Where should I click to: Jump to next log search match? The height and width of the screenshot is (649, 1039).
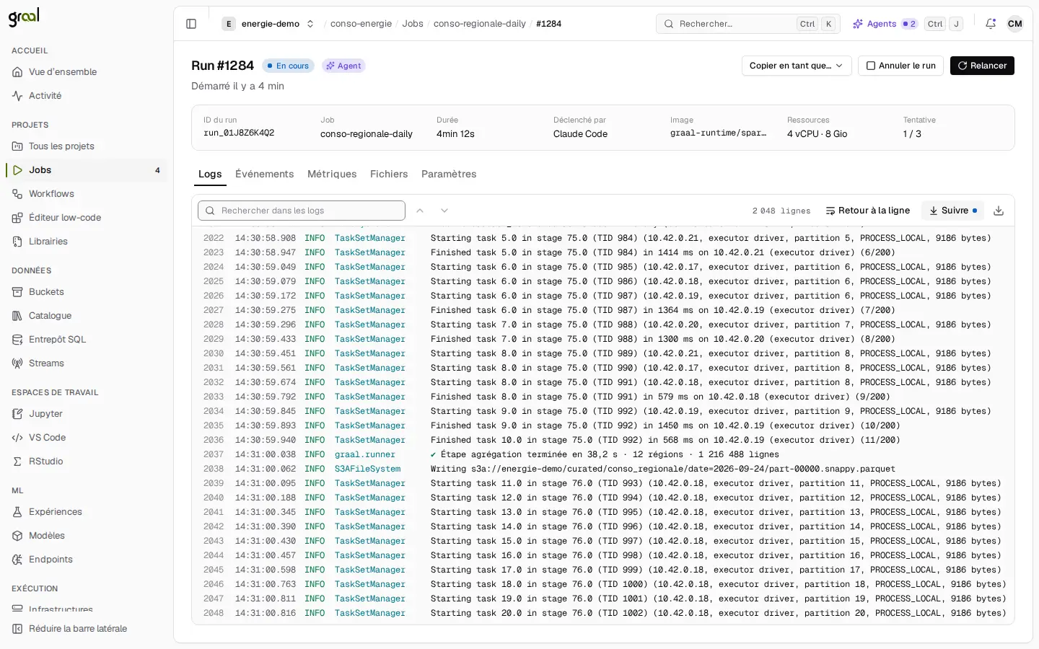[444, 211]
